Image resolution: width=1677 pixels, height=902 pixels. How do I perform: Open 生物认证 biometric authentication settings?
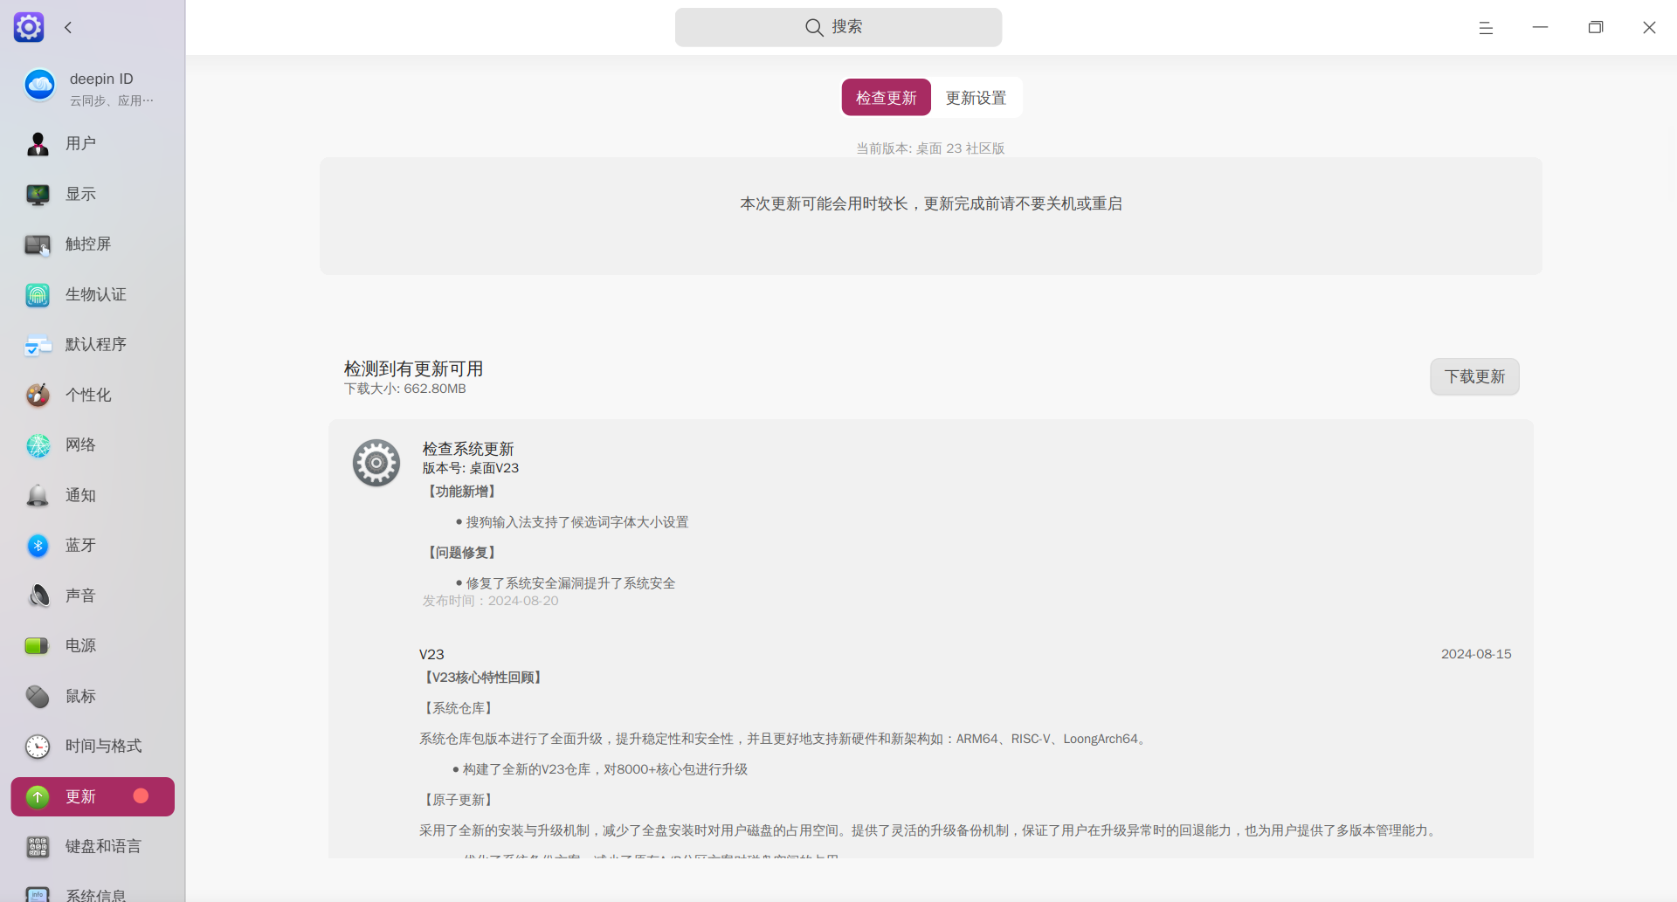[x=38, y=295]
